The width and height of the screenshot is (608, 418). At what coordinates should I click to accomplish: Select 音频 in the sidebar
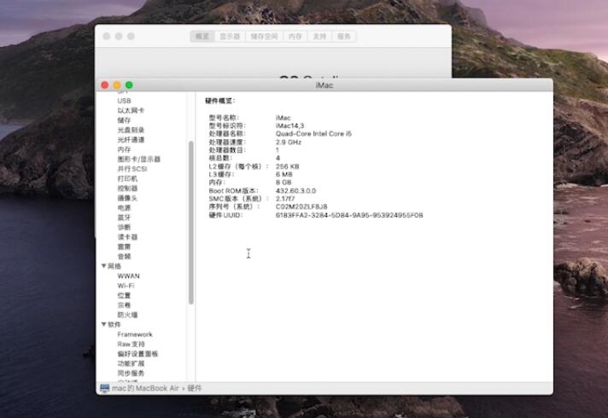124,256
